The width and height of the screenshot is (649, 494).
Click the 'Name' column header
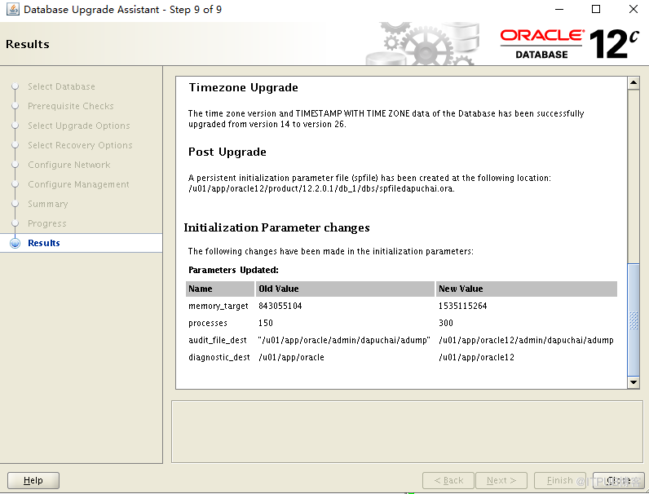point(220,289)
